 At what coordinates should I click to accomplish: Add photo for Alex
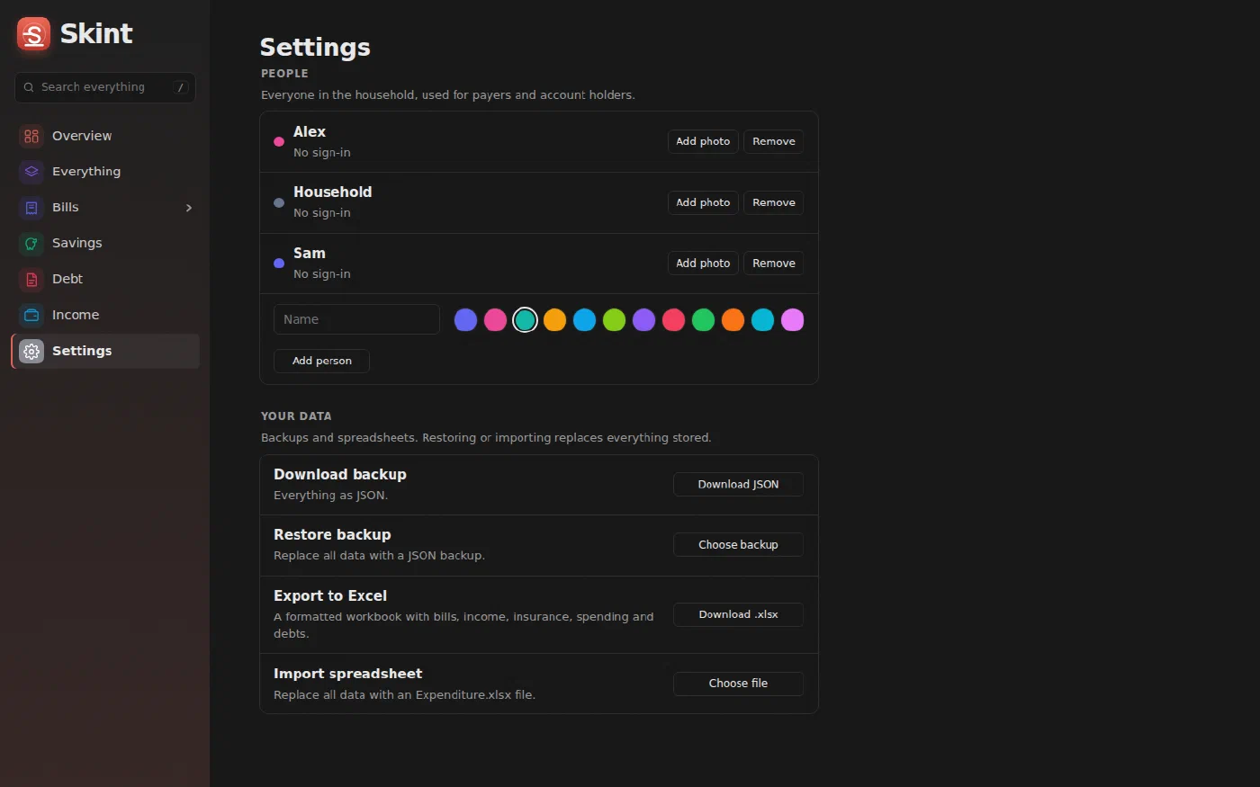(x=703, y=142)
